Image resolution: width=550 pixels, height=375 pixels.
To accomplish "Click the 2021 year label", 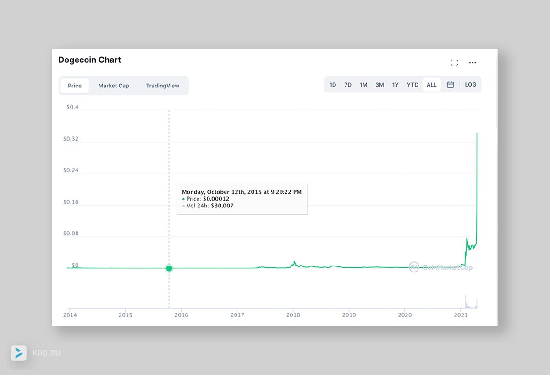I will [x=461, y=315].
